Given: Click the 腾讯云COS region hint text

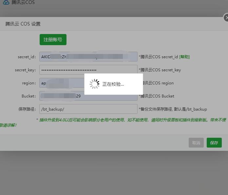Looking at the screenshot, I should click(x=158, y=83).
